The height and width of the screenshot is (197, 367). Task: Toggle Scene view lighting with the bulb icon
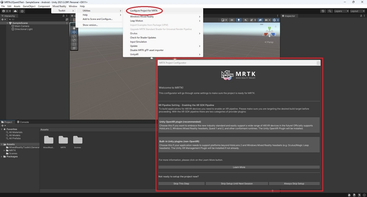pos(239,20)
